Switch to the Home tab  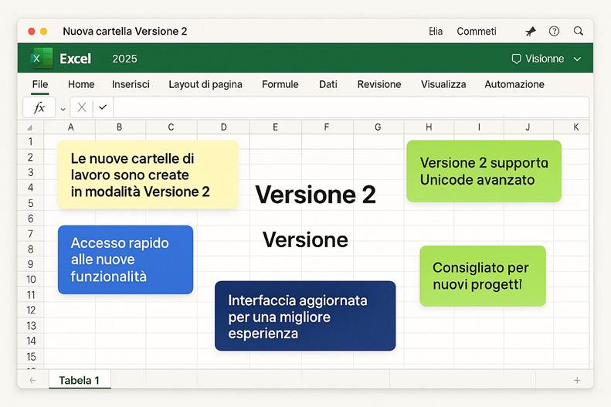pyautogui.click(x=81, y=84)
